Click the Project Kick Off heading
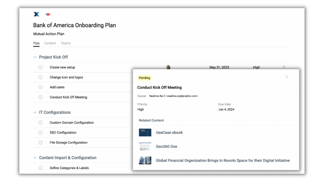This screenshot has width=324, height=182. pos(54,57)
